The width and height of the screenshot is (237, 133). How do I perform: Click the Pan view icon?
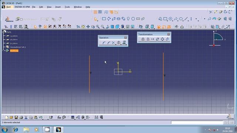(88, 27)
